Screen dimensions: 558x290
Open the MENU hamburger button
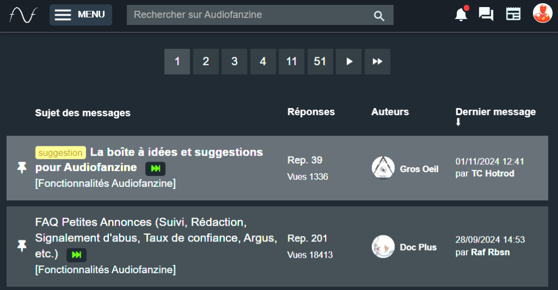(81, 15)
